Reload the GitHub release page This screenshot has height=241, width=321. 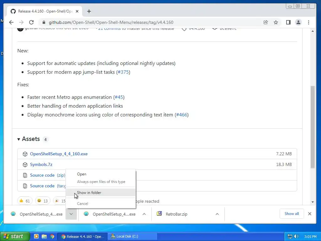point(31,22)
